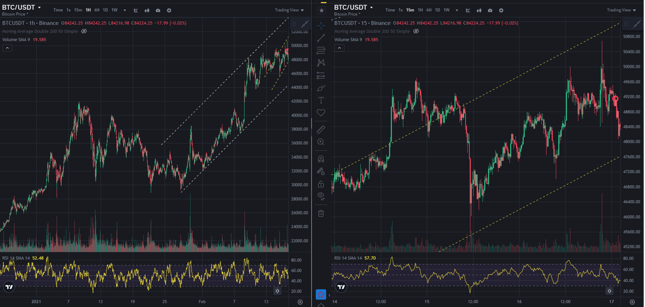Open Trading View dropdown on right chart
This screenshot has width=645, height=307.
pyautogui.click(x=622, y=10)
